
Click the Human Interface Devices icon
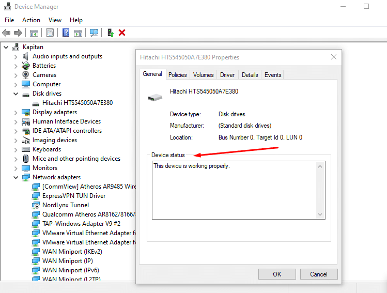pos(26,121)
